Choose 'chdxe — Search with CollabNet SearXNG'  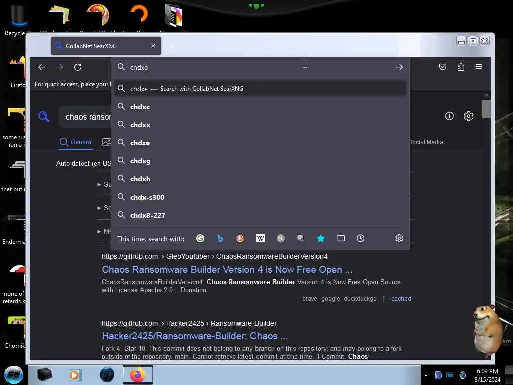click(260, 89)
